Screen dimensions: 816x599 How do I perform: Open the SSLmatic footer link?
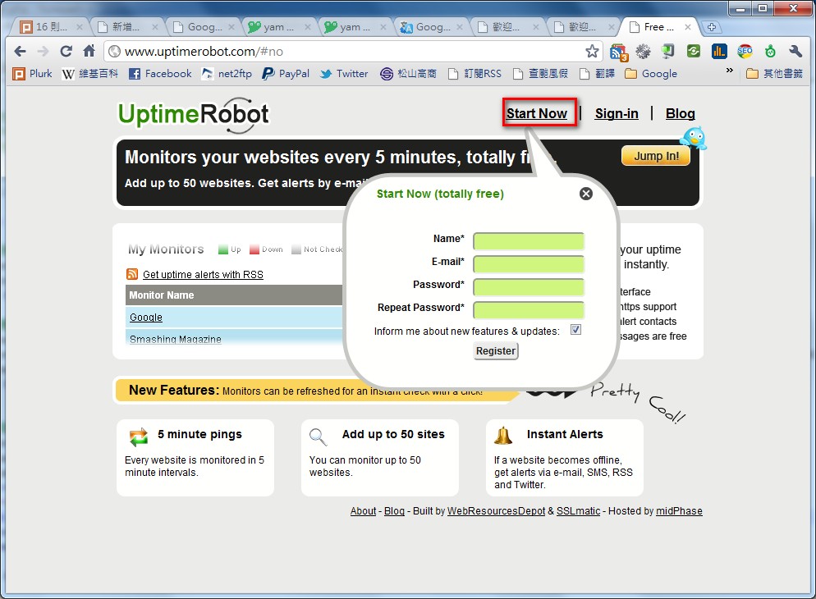[578, 511]
